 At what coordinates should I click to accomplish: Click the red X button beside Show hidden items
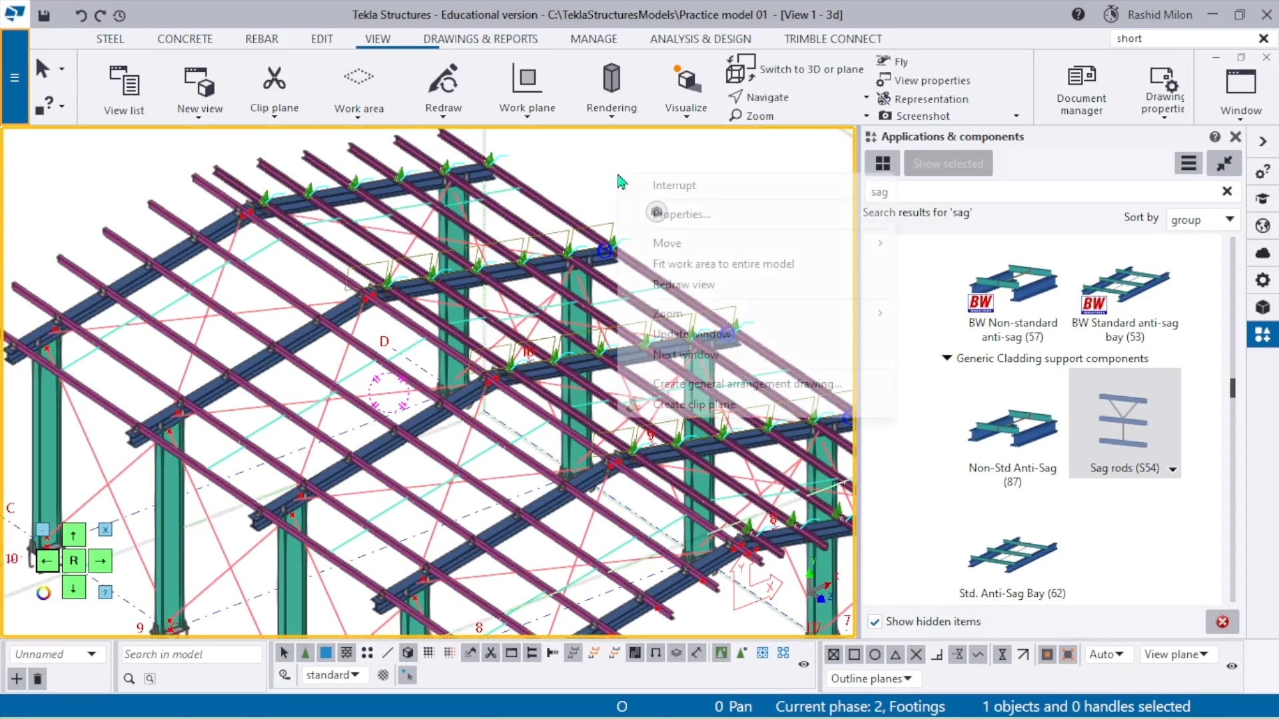tap(1222, 622)
